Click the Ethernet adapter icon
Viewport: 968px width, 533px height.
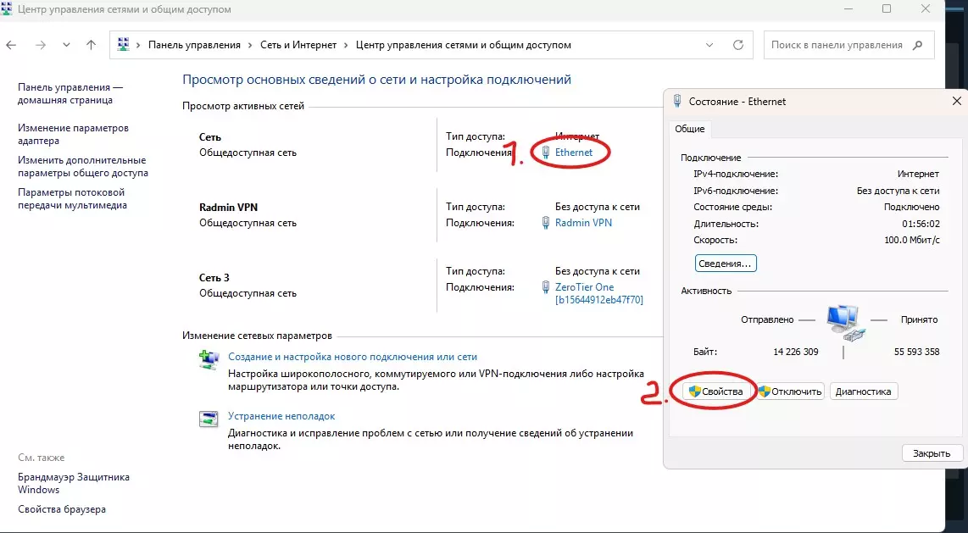pyautogui.click(x=546, y=153)
